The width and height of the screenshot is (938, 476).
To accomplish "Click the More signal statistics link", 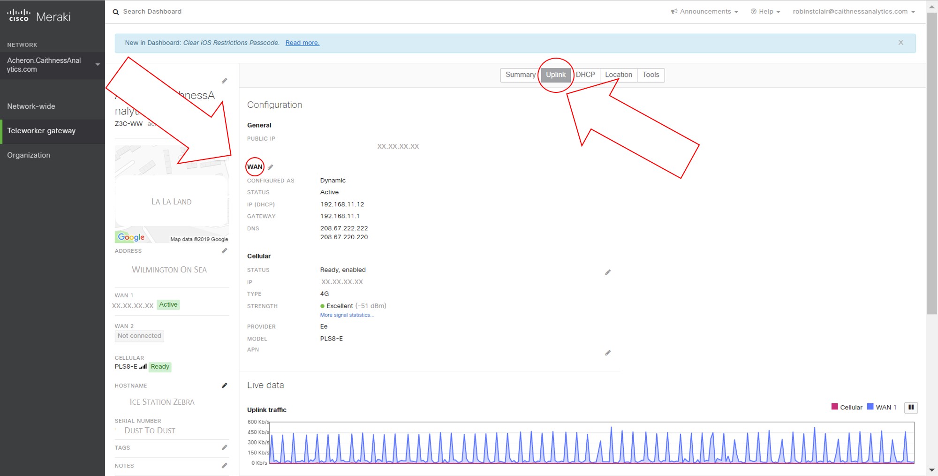I will [347, 315].
